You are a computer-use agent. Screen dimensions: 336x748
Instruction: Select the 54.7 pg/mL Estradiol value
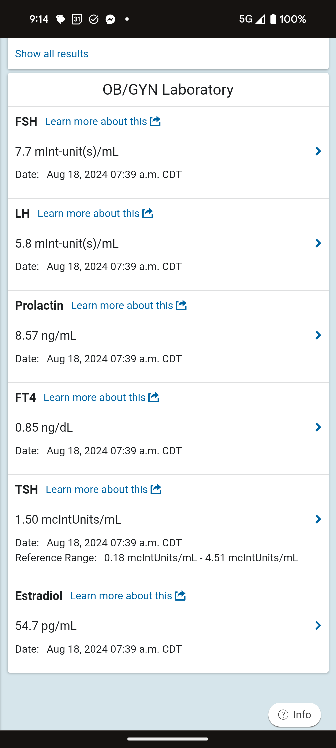46,626
